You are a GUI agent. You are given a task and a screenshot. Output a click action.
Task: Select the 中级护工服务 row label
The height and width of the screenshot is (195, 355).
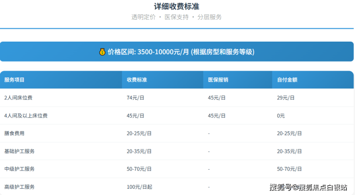tap(19, 169)
